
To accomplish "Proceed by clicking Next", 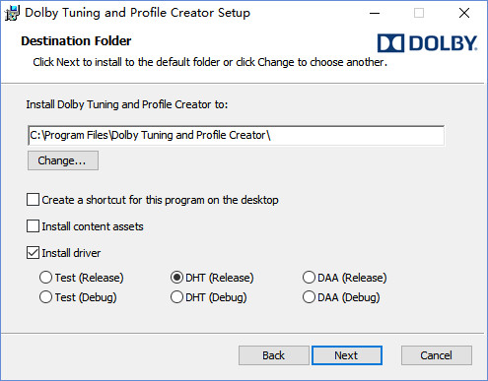I will tap(347, 355).
